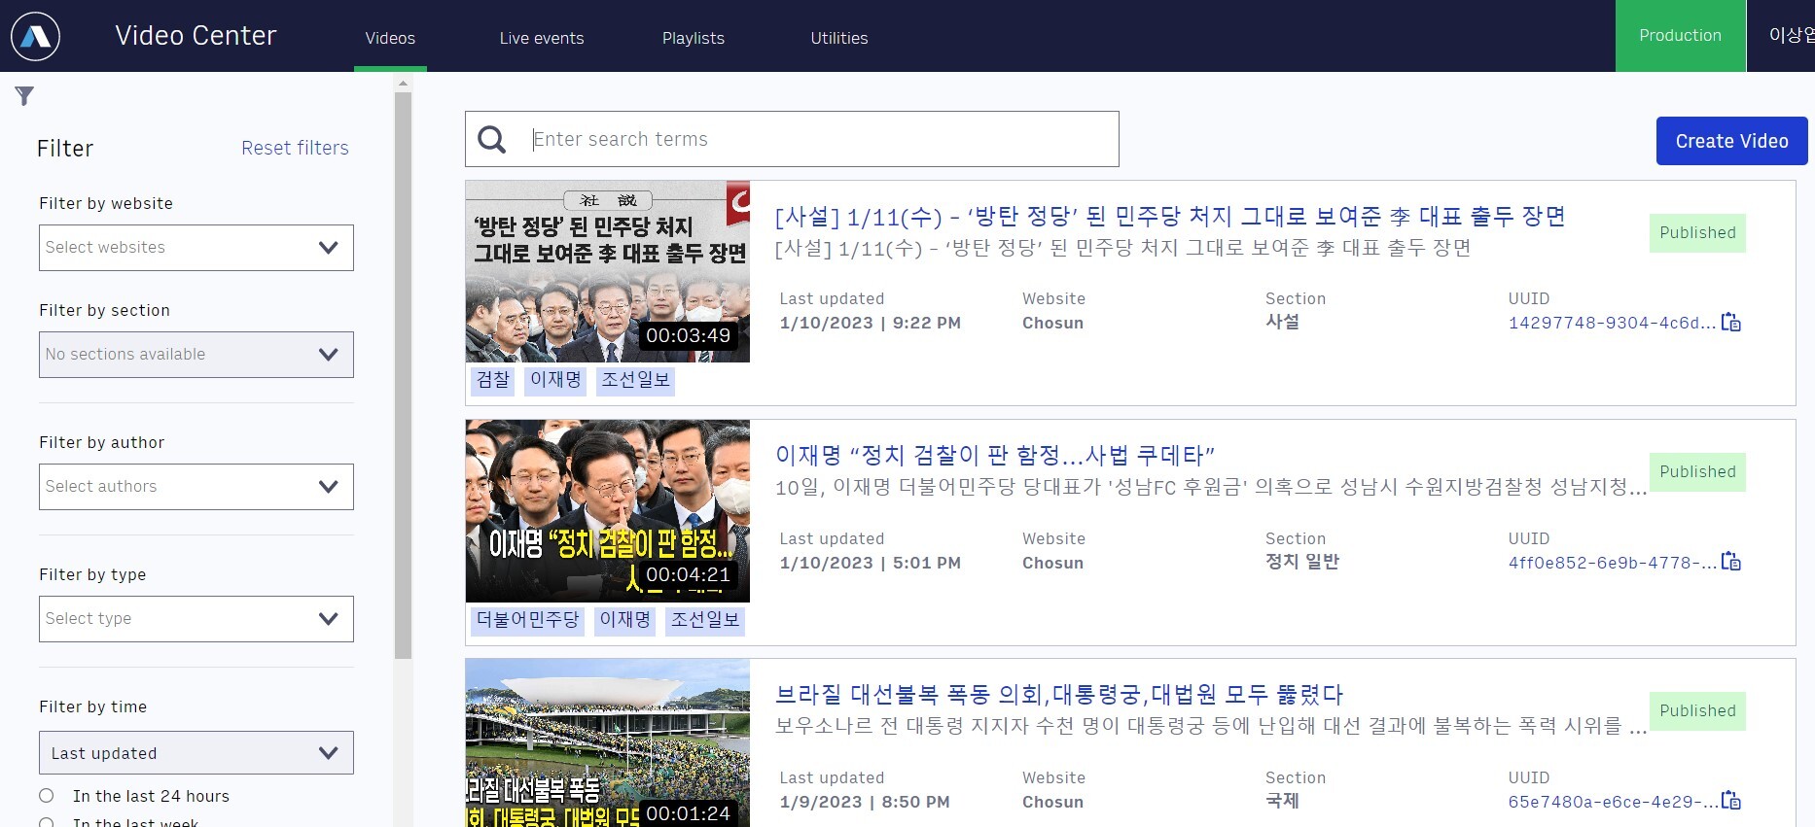The height and width of the screenshot is (827, 1815).
Task: Open the Live events tab
Action: [542, 38]
